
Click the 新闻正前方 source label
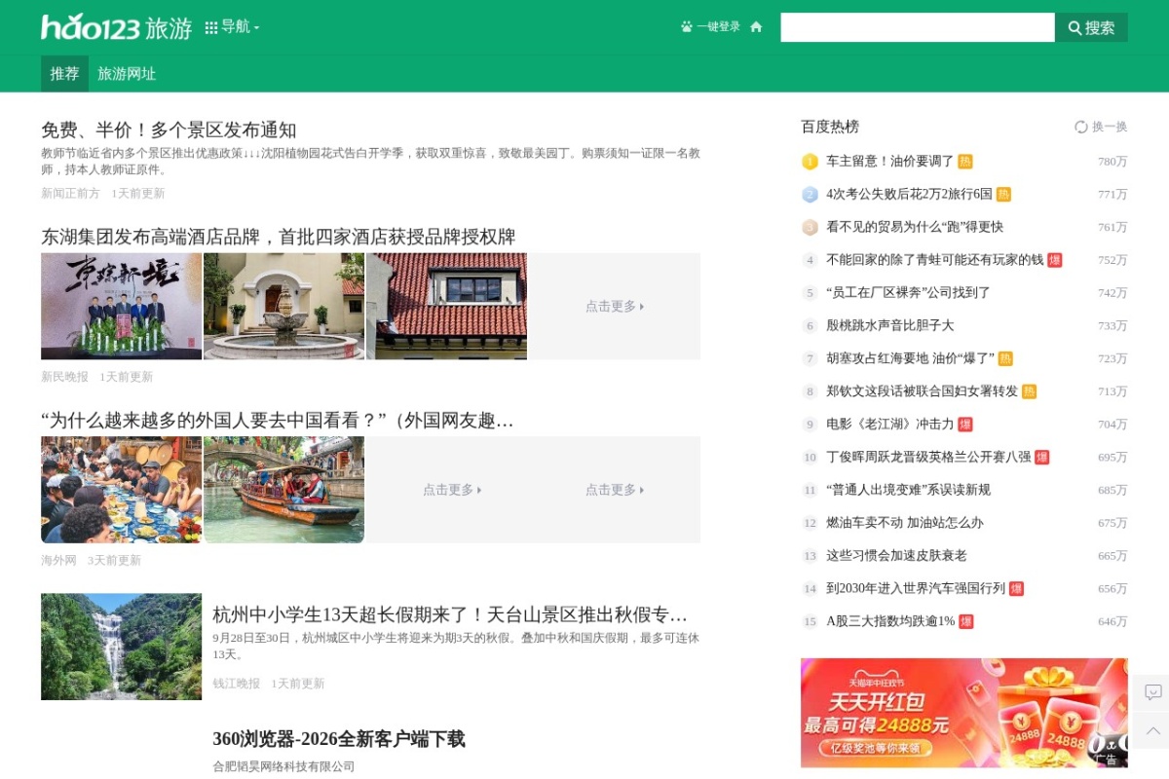click(x=70, y=194)
